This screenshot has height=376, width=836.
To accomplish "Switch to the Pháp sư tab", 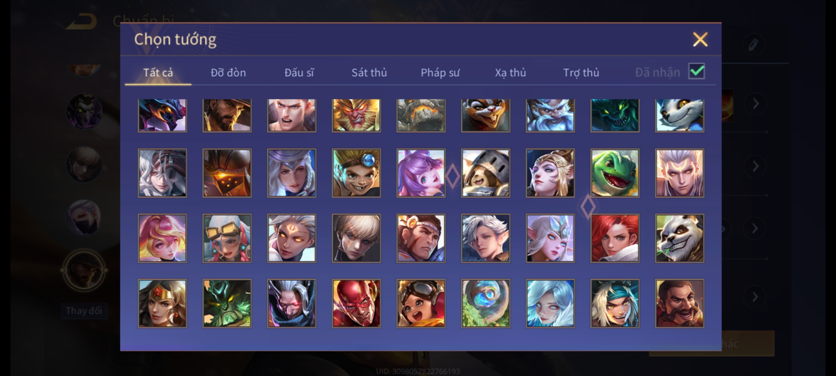I will point(440,72).
